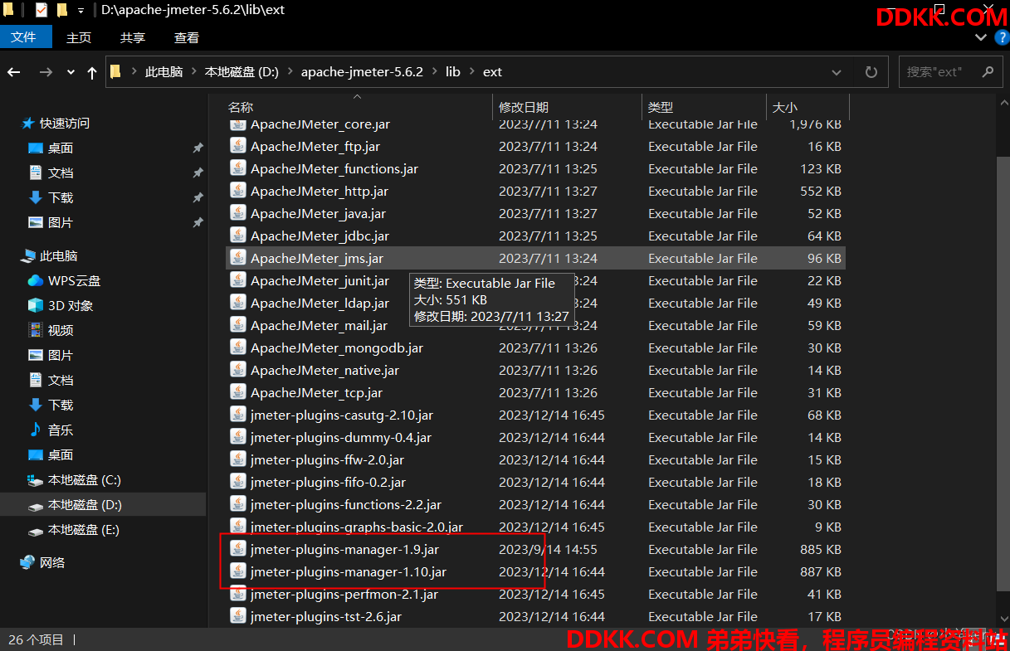Click the search magnifier icon
This screenshot has width=1010, height=651.
tap(988, 72)
